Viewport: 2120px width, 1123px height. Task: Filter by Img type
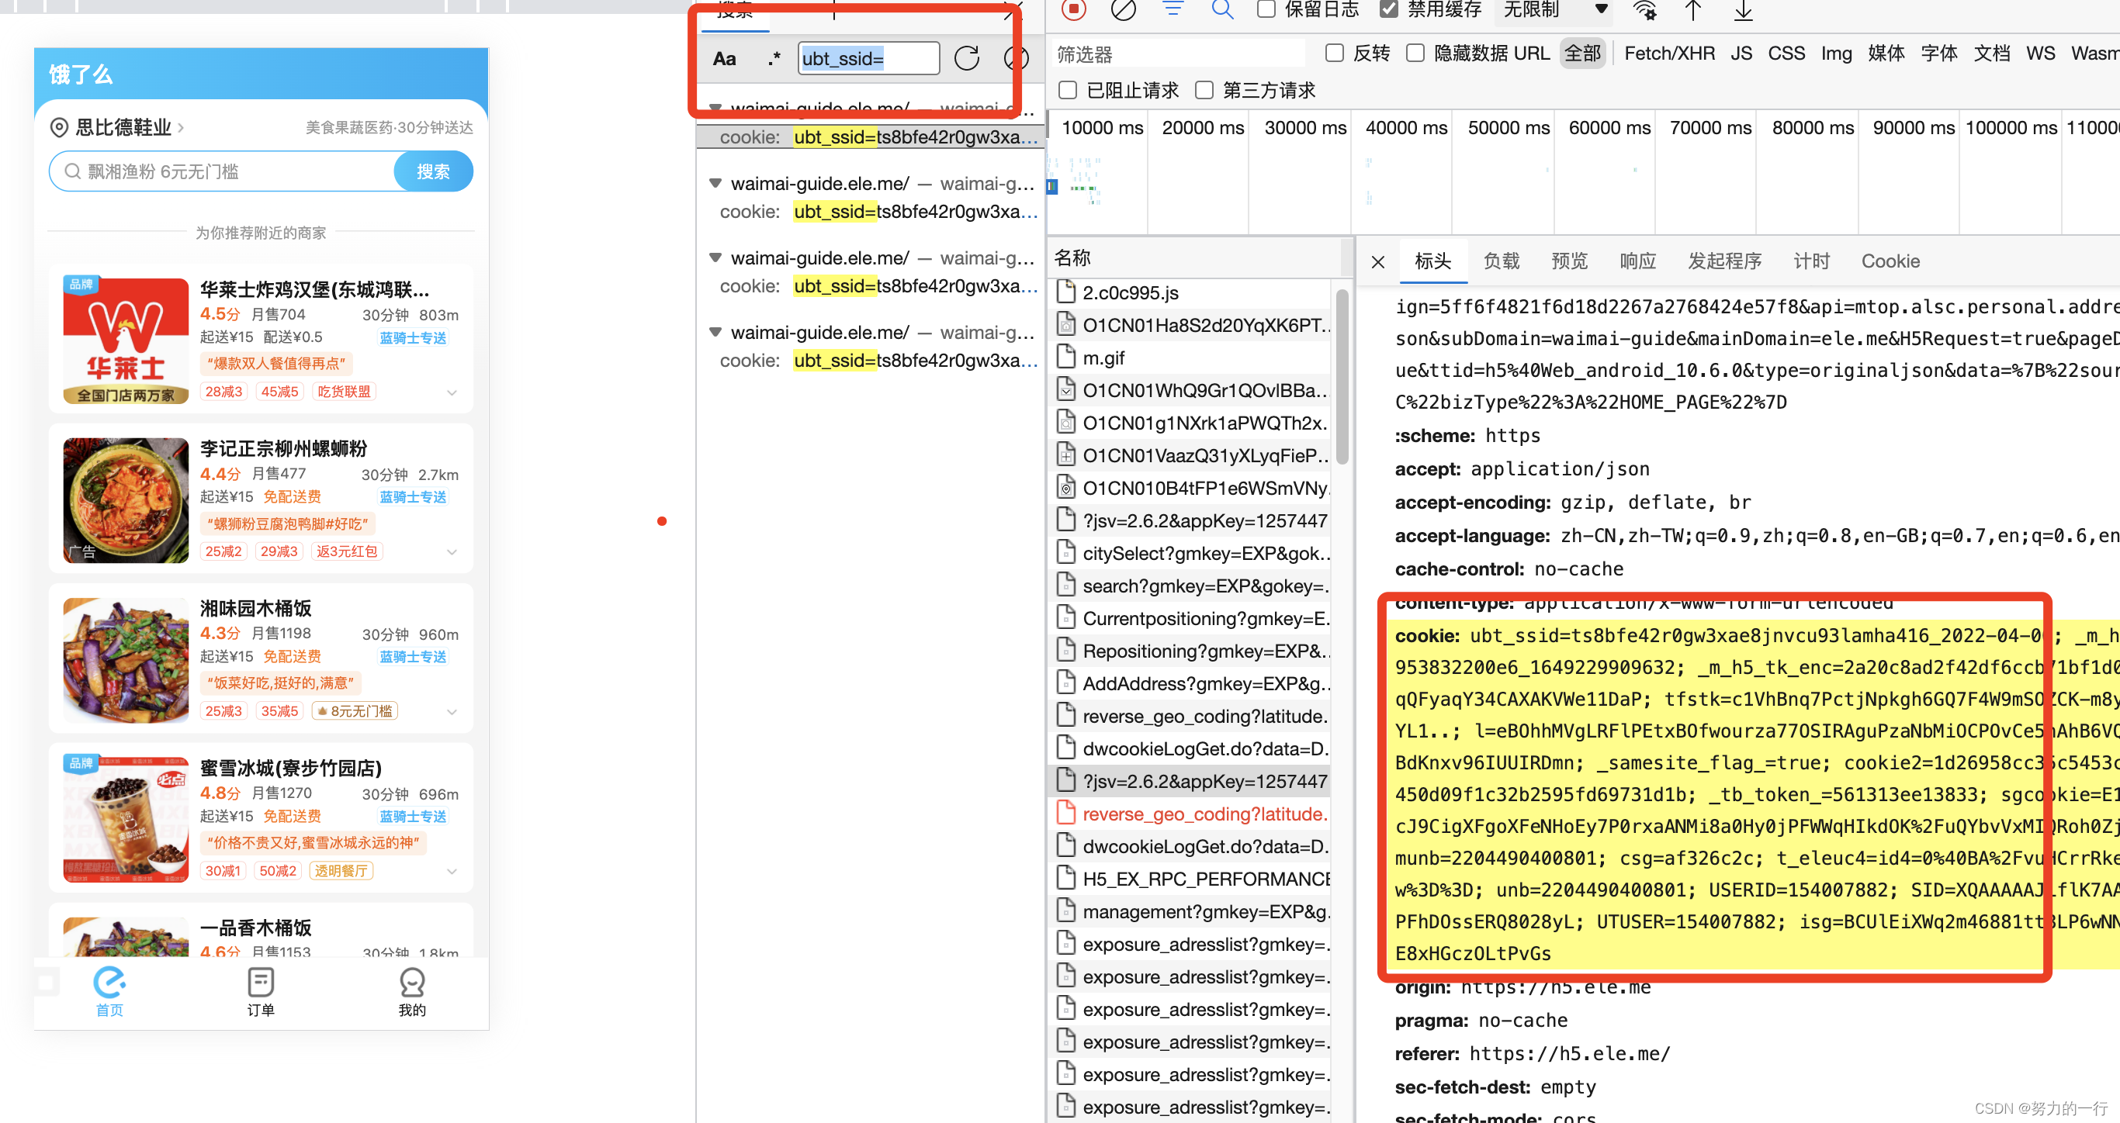(x=1836, y=54)
